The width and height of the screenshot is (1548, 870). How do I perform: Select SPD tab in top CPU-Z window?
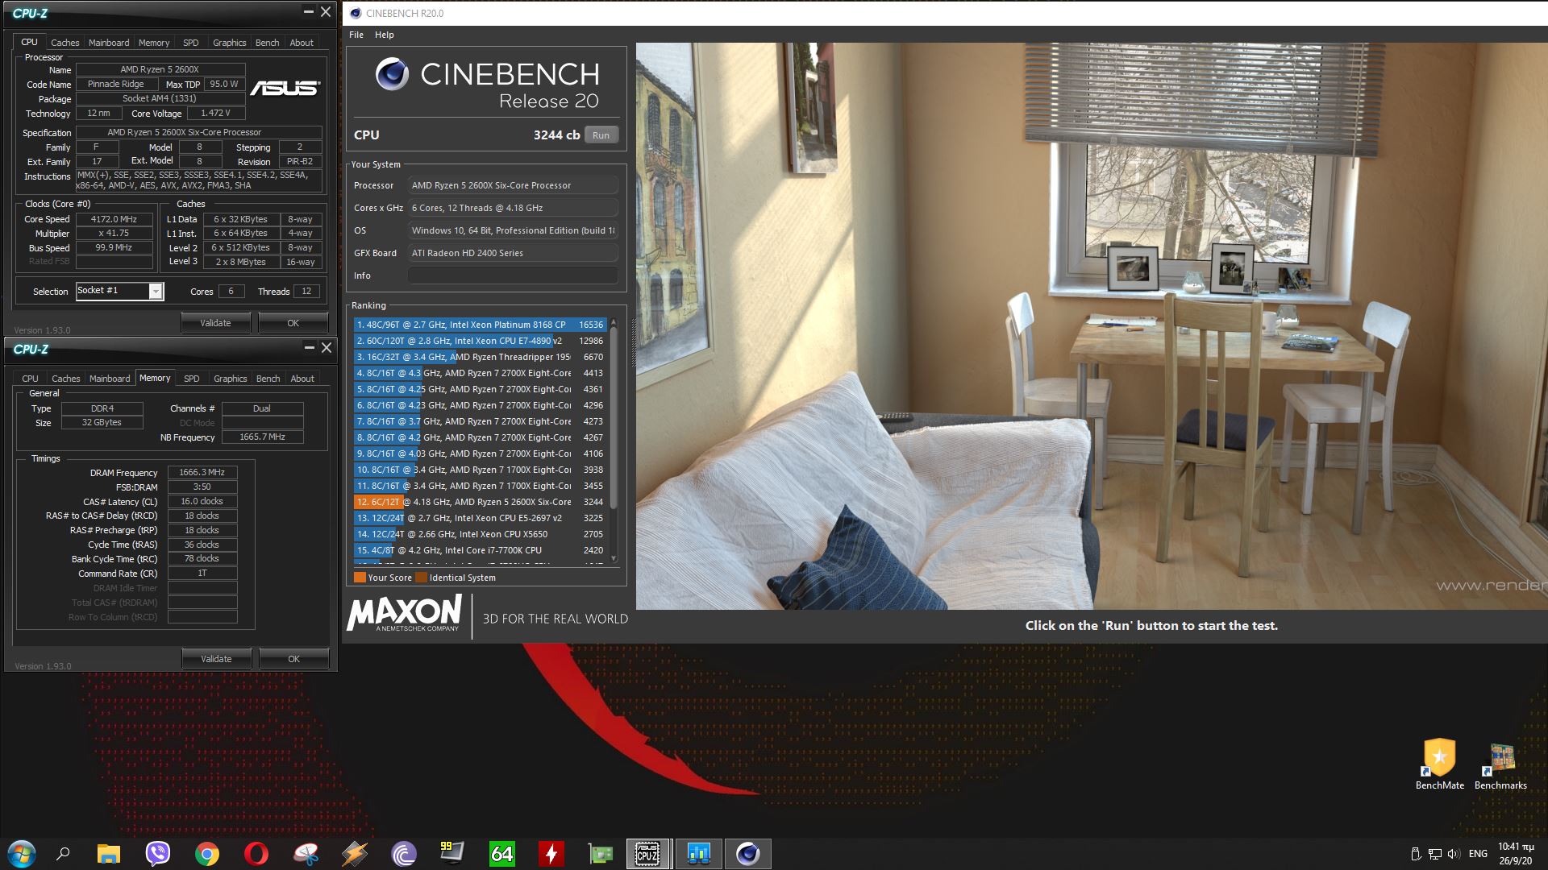(x=191, y=43)
